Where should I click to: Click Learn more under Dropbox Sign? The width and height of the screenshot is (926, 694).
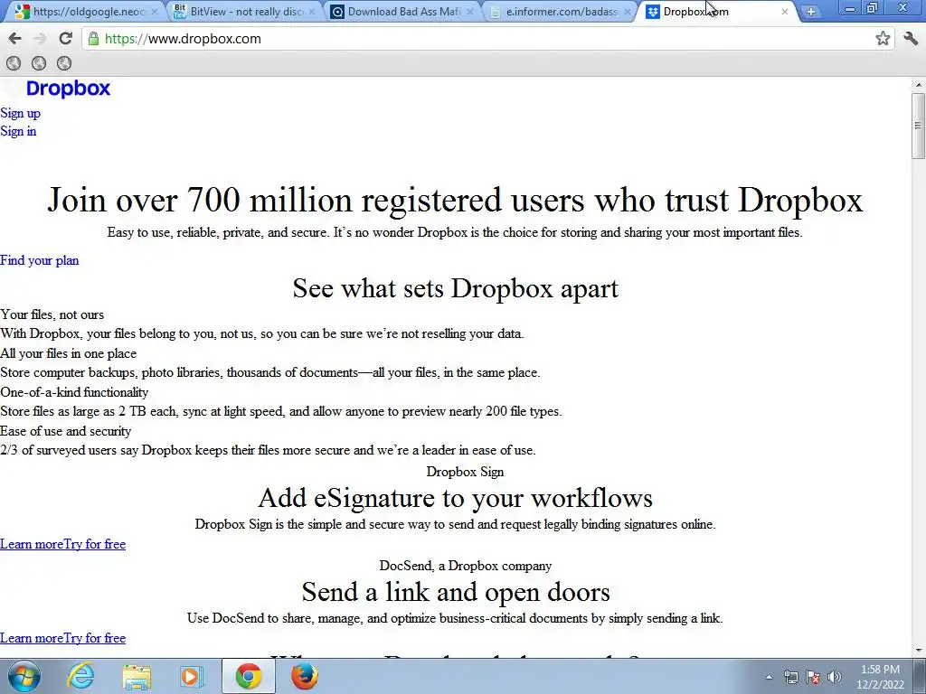tap(32, 544)
